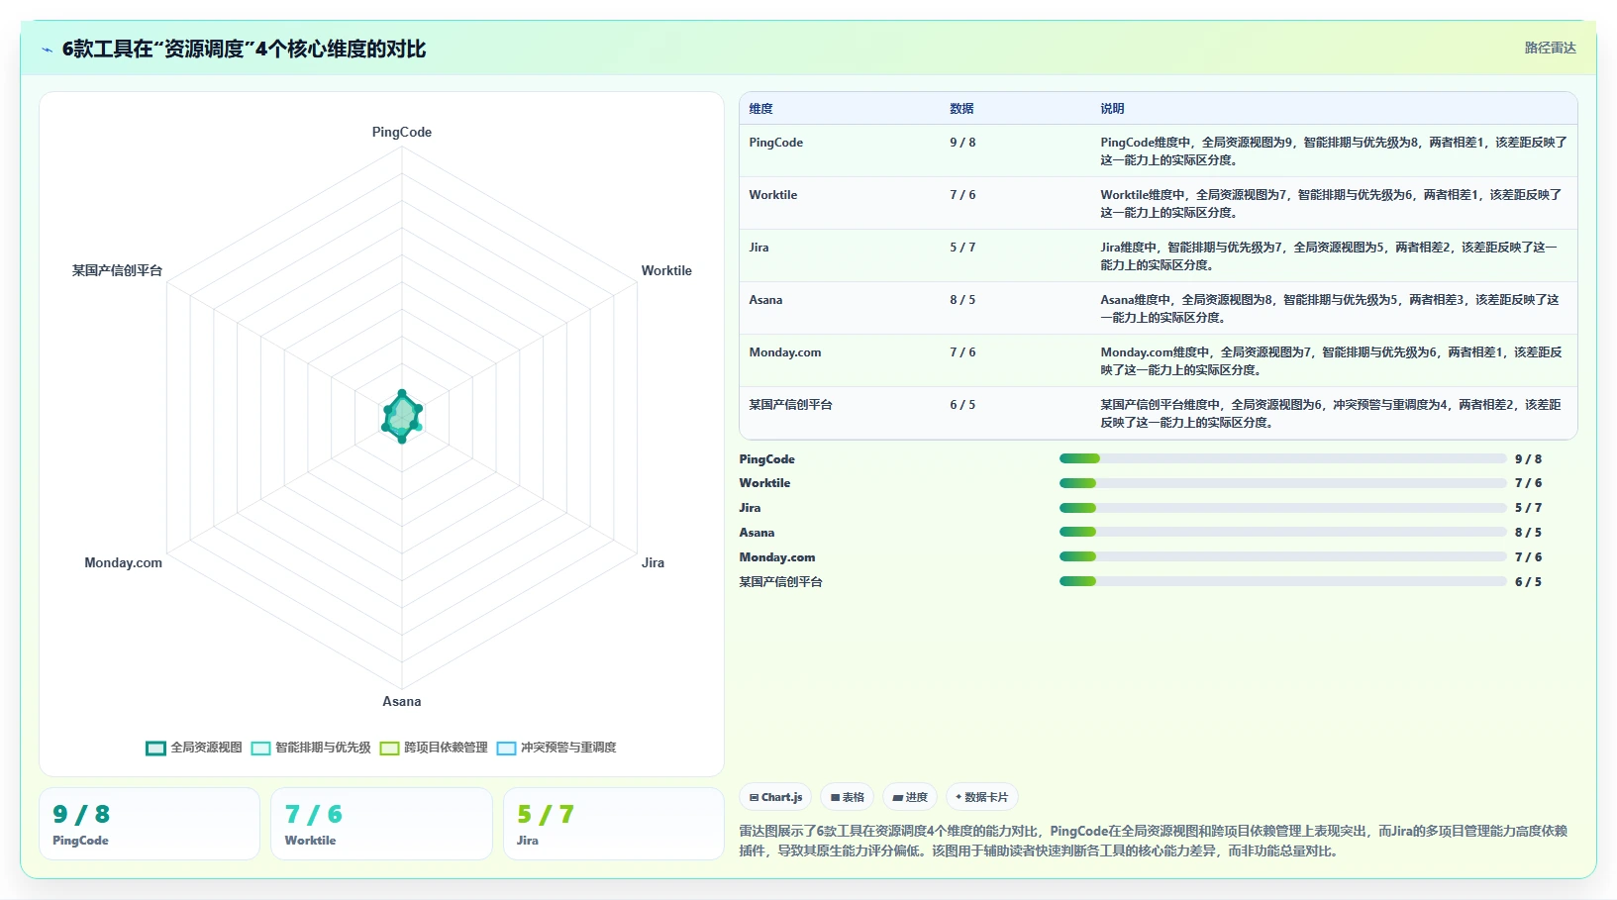The height and width of the screenshot is (900, 1617).
Task: Click the 表格 chip below the progress bars
Action: click(847, 797)
